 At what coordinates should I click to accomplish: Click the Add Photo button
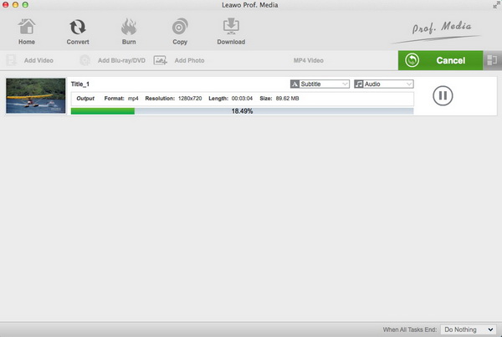(x=179, y=60)
